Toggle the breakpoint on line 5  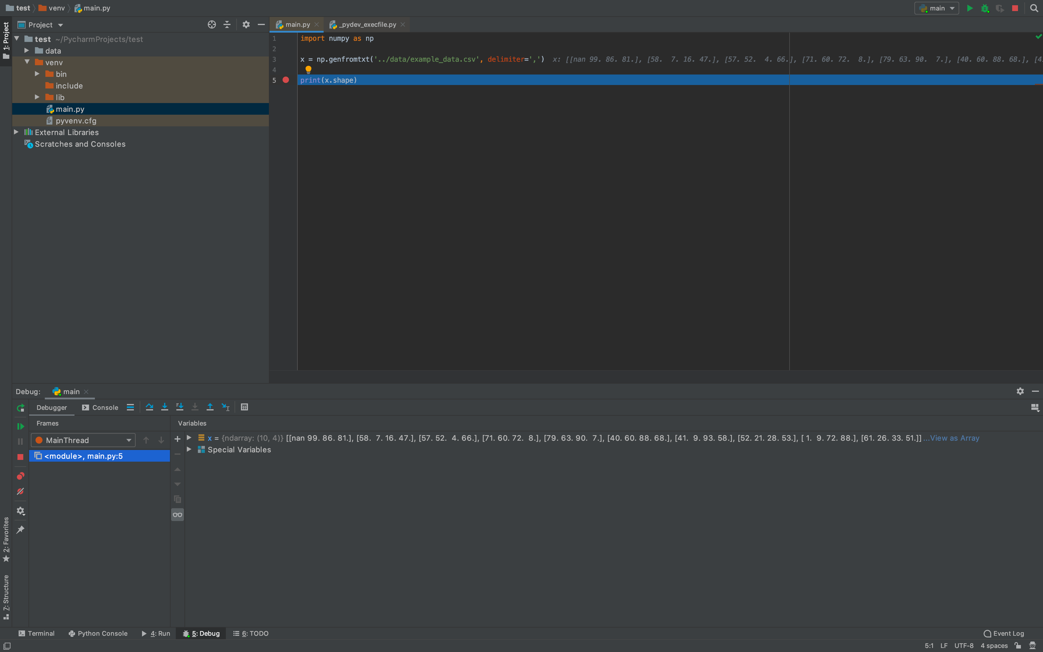coord(286,80)
